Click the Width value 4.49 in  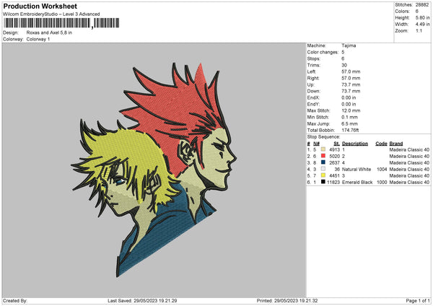(x=422, y=25)
